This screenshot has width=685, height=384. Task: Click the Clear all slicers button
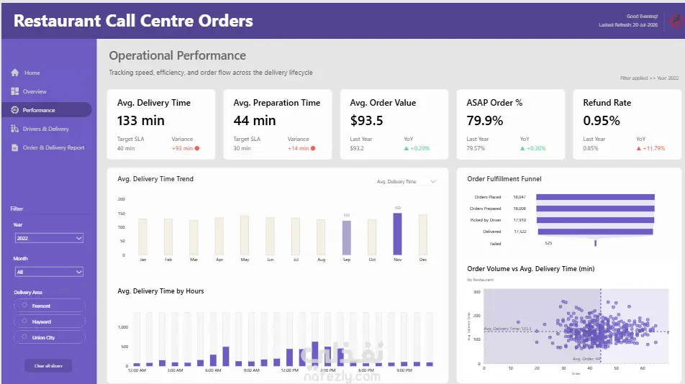tap(48, 366)
